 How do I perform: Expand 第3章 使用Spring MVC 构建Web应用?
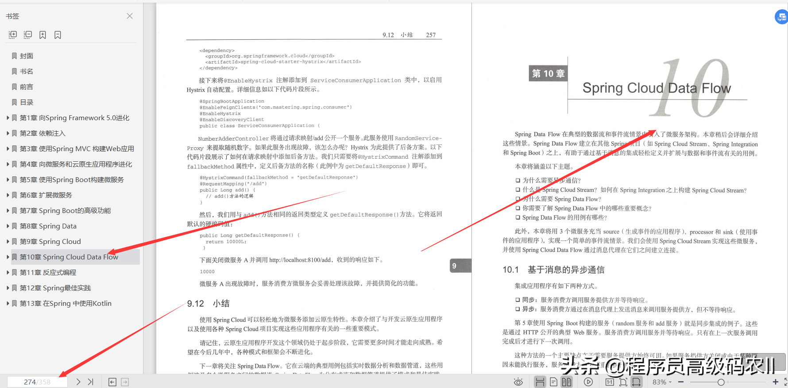(x=8, y=148)
